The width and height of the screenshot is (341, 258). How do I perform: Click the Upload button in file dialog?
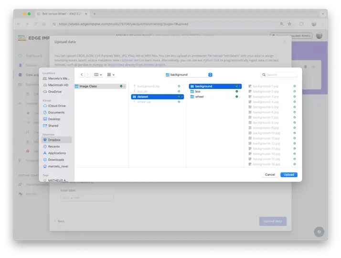coord(288,175)
